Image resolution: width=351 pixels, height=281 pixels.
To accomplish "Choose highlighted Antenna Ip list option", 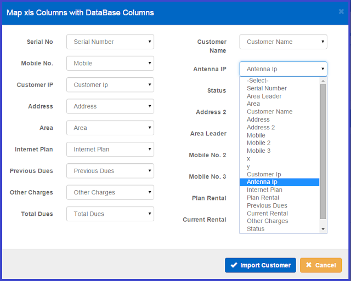I will 279,182.
